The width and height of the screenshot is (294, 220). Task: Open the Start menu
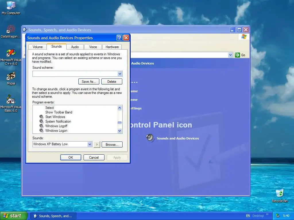[x=14, y=216]
